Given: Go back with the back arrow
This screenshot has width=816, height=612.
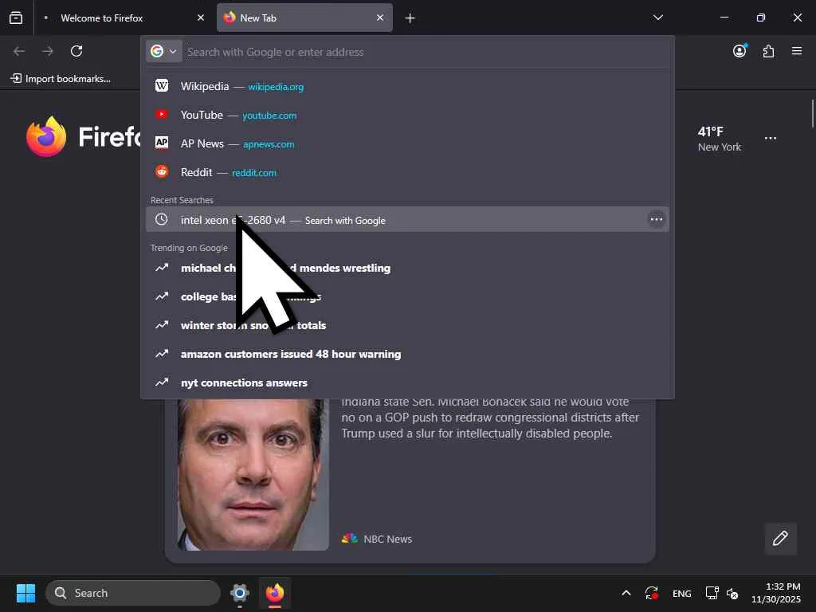Looking at the screenshot, I should (19, 51).
